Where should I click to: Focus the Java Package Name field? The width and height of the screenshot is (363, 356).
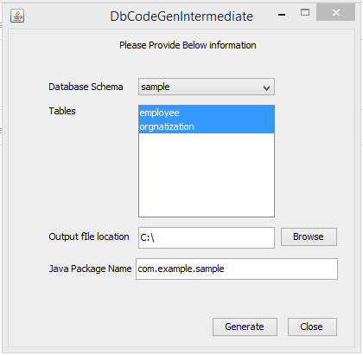pos(237,269)
